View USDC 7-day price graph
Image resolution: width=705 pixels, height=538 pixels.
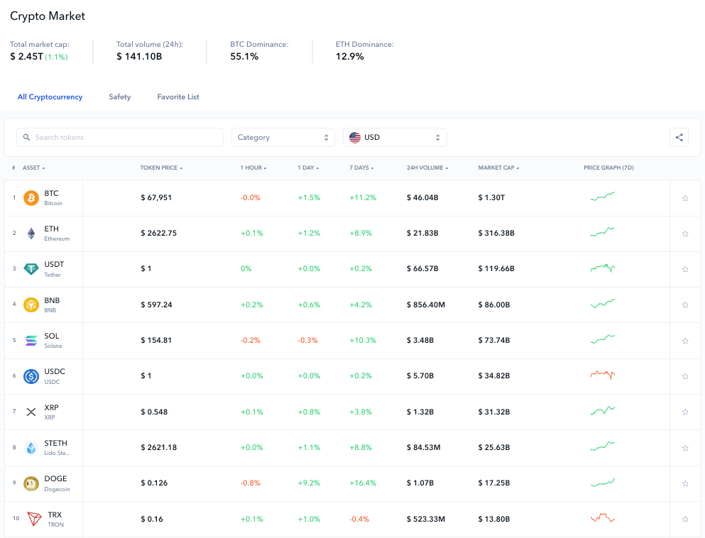[x=603, y=375]
